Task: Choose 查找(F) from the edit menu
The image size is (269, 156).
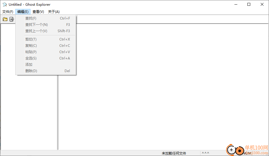Action: click(46, 18)
